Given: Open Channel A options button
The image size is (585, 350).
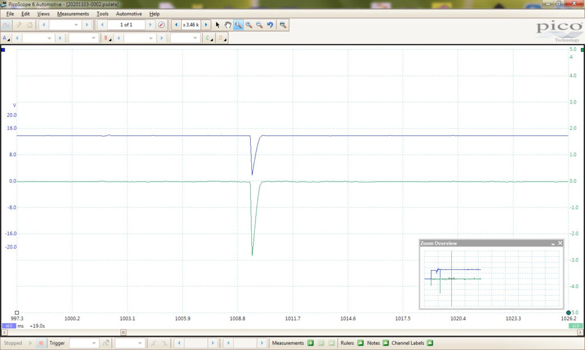Looking at the screenshot, I should coord(6,38).
